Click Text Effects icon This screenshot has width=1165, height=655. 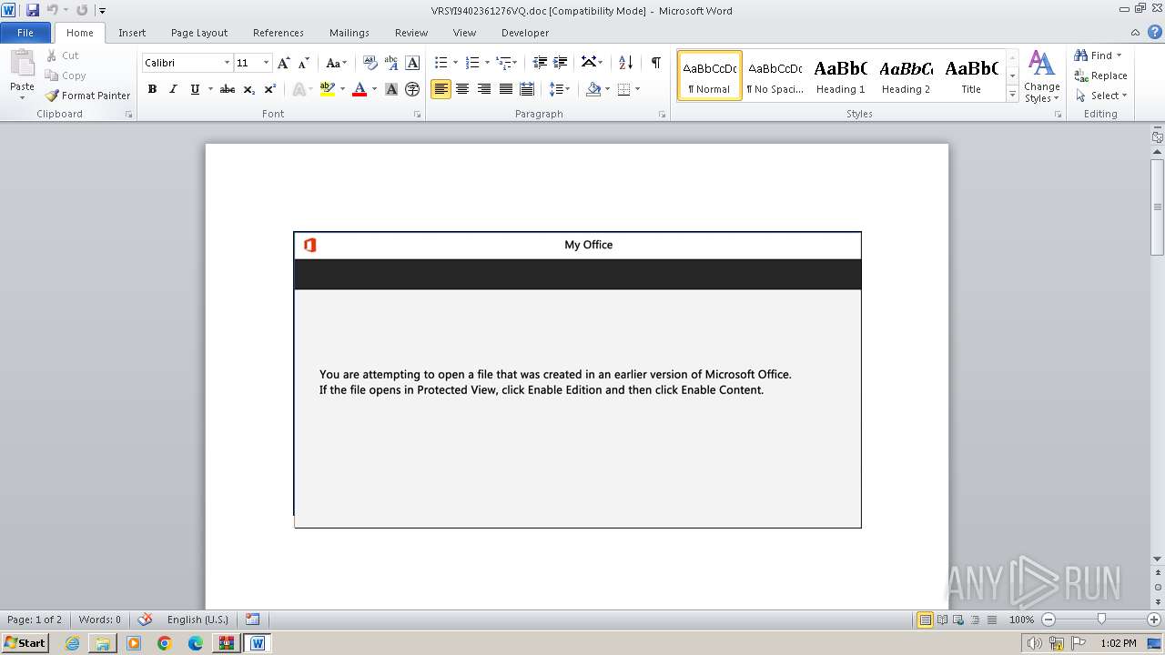(298, 89)
